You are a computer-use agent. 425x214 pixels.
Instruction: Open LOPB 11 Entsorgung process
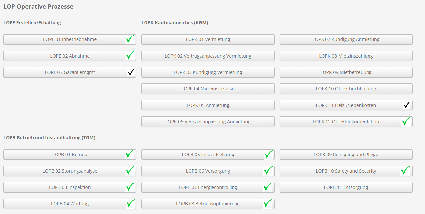tap(346, 187)
